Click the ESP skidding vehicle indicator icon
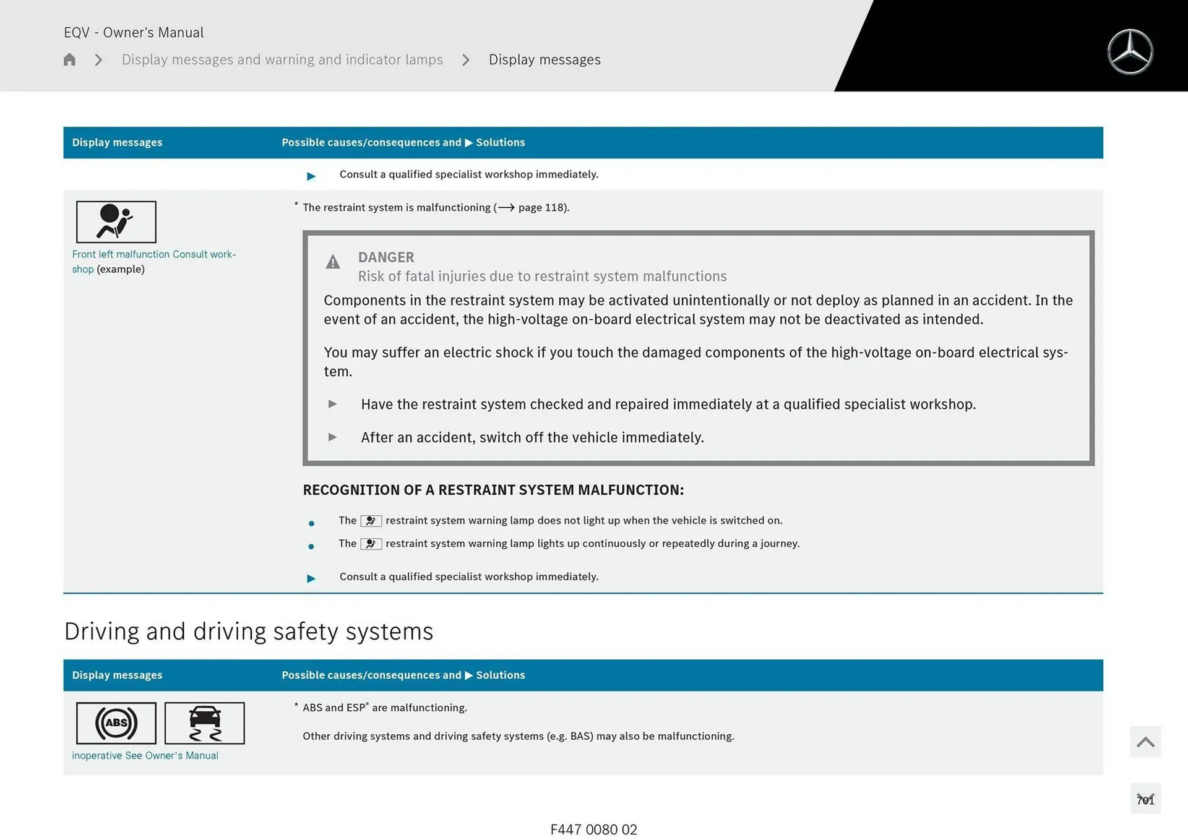The width and height of the screenshot is (1188, 840). coord(204,722)
